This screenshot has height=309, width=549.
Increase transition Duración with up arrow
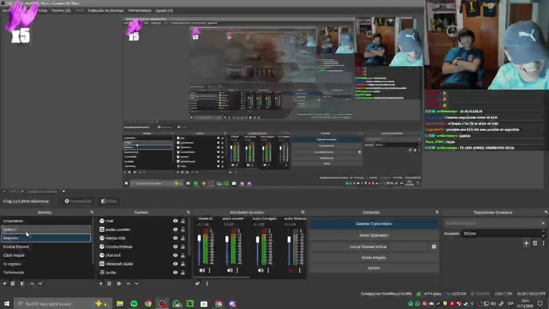pyautogui.click(x=543, y=232)
